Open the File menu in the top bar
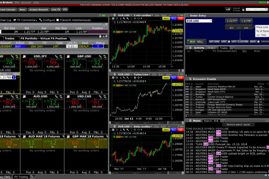This screenshot has width=269, height=179. point(17,2)
